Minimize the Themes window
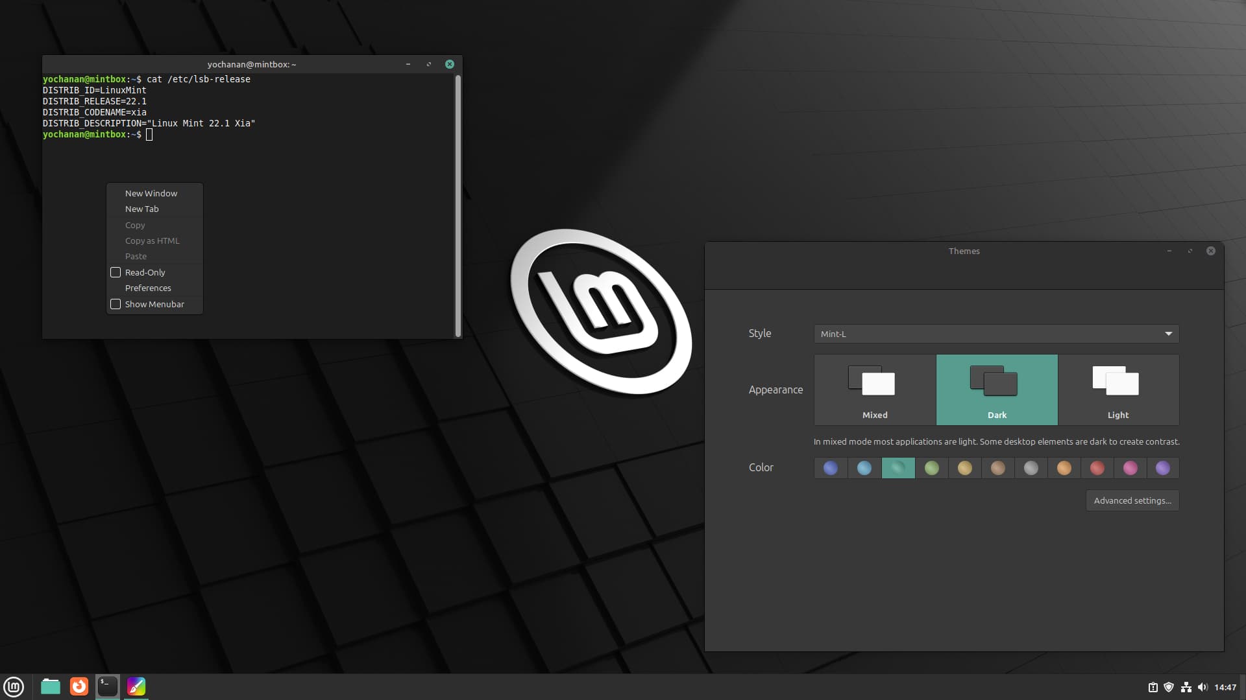Viewport: 1246px width, 700px height. (1169, 251)
